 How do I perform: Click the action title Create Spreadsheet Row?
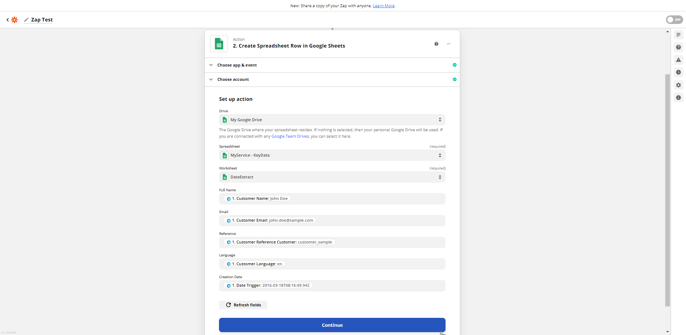pyautogui.click(x=289, y=46)
